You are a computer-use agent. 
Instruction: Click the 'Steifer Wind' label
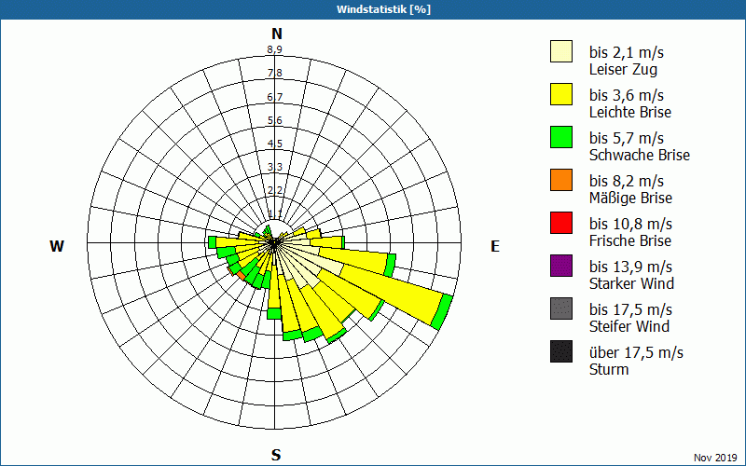click(629, 326)
